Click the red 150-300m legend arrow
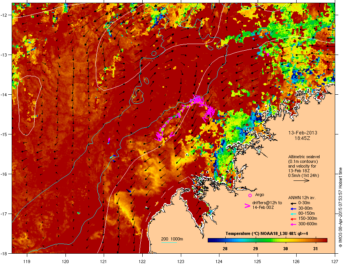Screen dimensions: 343x265 coord(293,219)
